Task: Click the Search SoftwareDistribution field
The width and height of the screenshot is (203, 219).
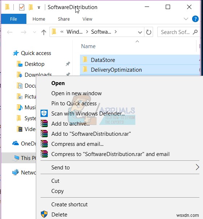Action: coord(178,32)
